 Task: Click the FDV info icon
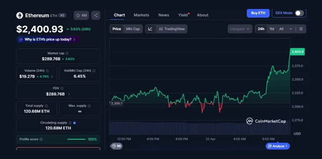62,89
